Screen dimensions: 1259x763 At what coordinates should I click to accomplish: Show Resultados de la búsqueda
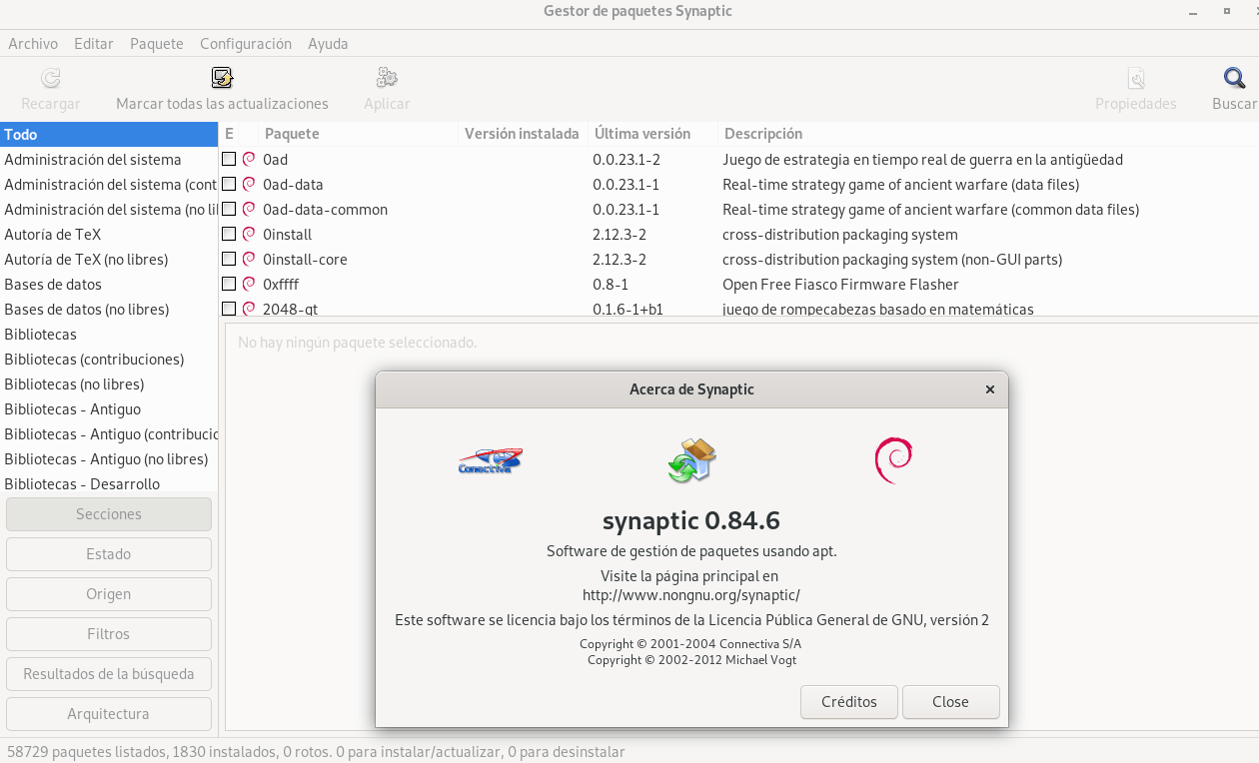tap(109, 674)
